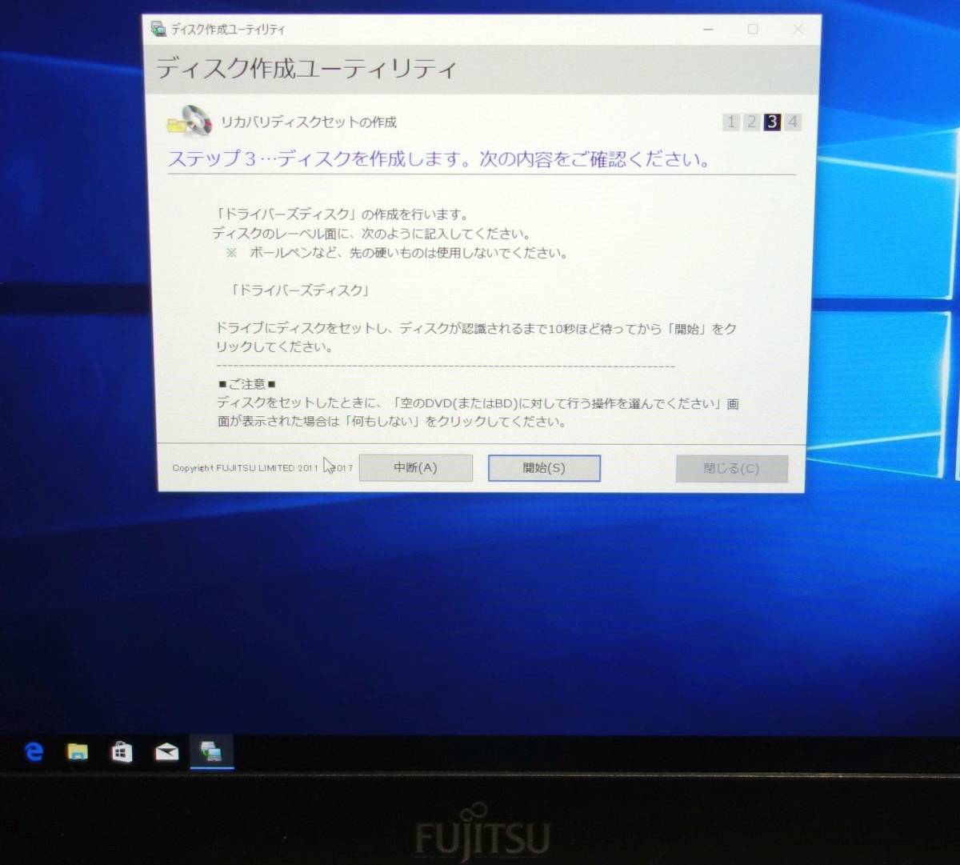Close the ディスク作成ユーティリティ window
This screenshot has height=865, width=960.
798,30
